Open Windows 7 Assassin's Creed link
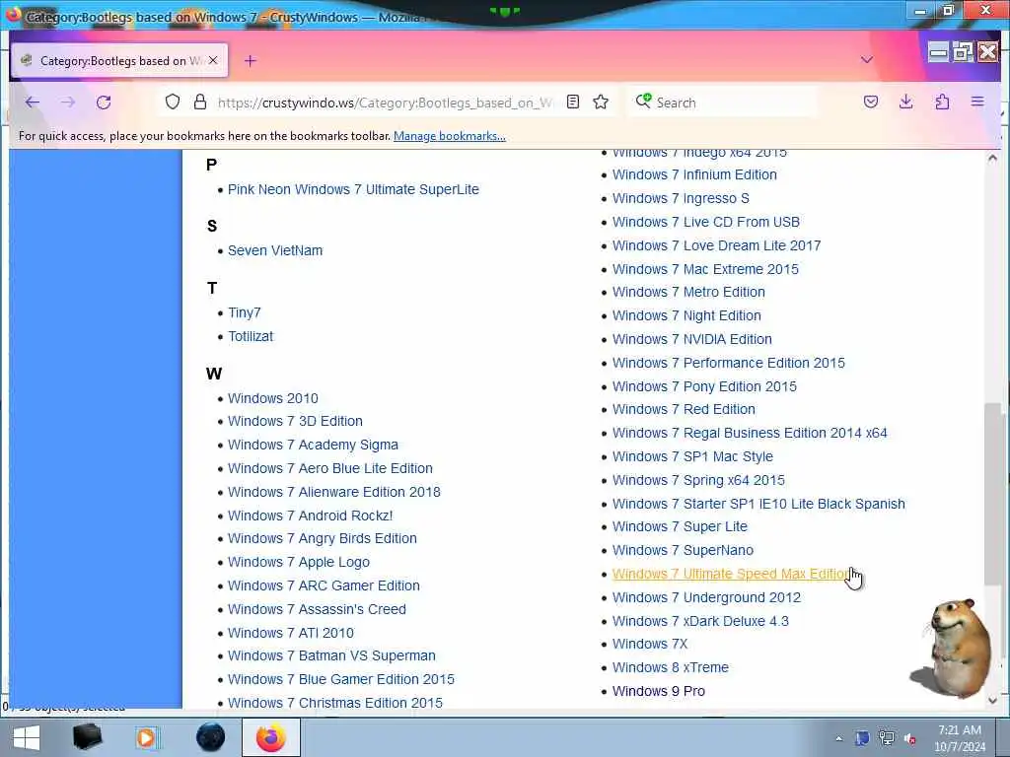 pos(317,609)
